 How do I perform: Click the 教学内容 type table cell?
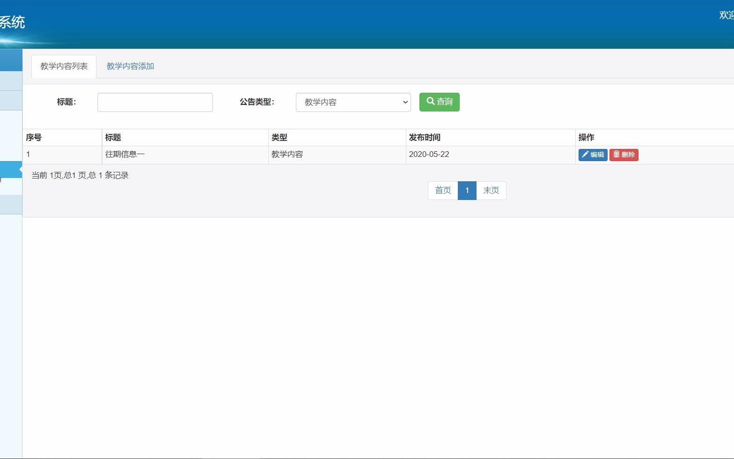coord(337,155)
